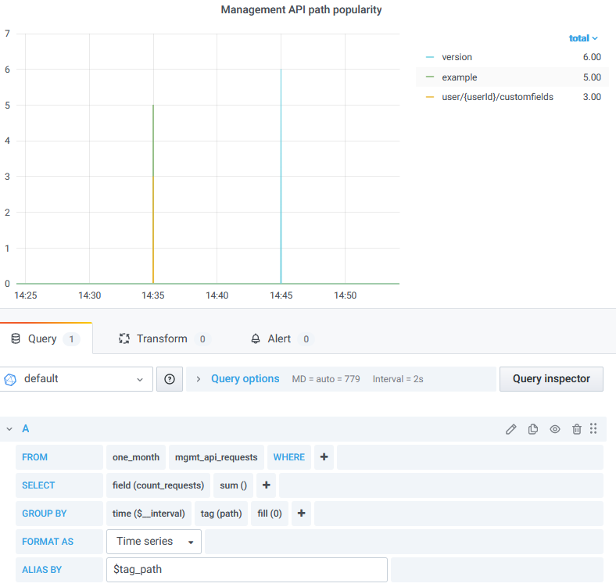Click the yellow customfields series color swatch
Image resolution: width=616 pixels, height=587 pixels.
click(x=429, y=98)
